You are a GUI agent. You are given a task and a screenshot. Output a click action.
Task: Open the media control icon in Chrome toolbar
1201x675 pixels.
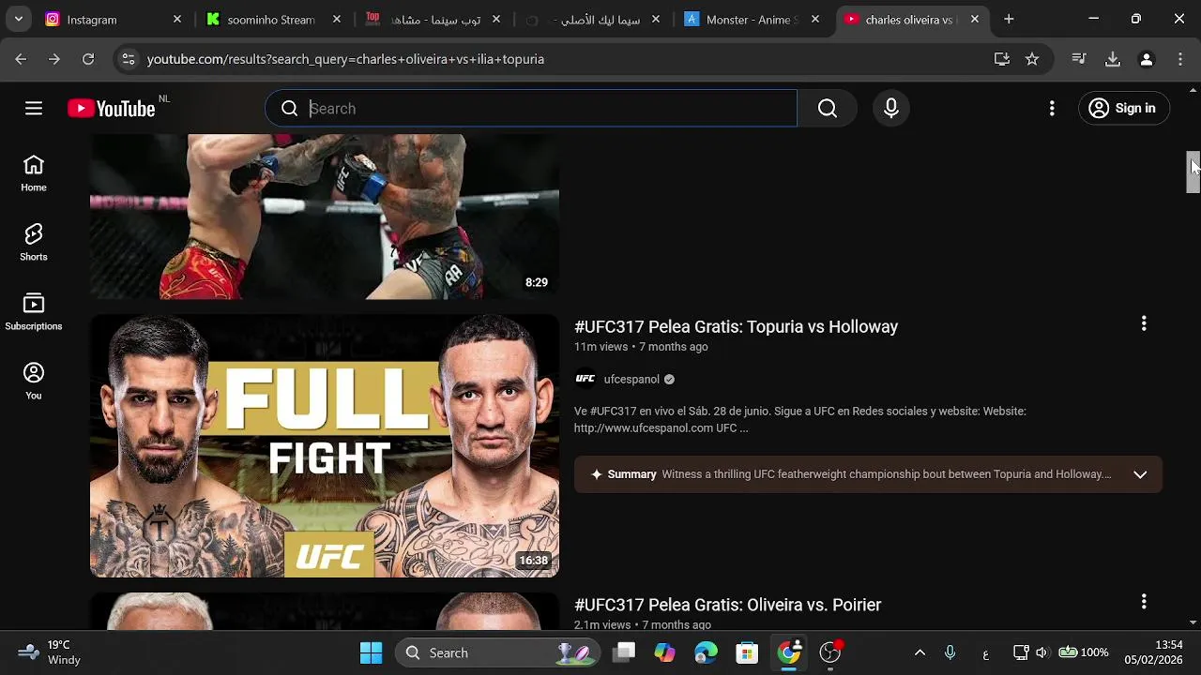point(1079,59)
